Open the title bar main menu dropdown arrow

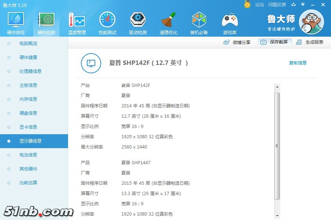303,4
